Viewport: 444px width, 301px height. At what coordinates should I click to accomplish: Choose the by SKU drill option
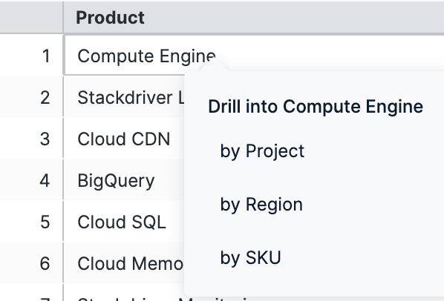[x=251, y=257]
